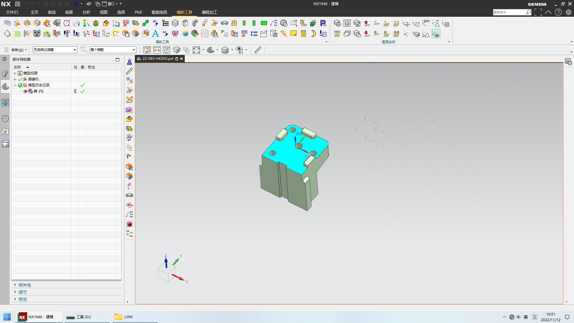Set coordinate origin with (000) icon

click(x=426, y=23)
